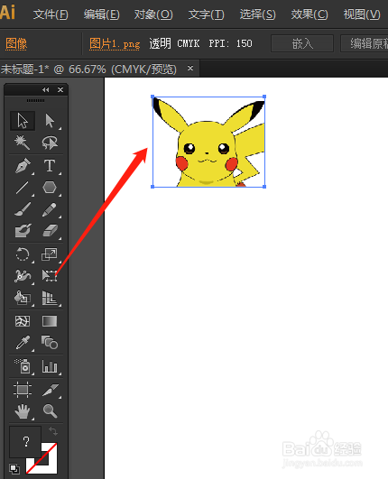The width and height of the screenshot is (388, 479).
Task: Collapse the tools panel with double arrows
Action: click(x=46, y=90)
